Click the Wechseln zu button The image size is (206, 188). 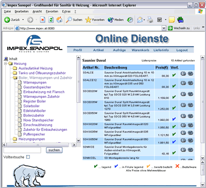point(179,28)
